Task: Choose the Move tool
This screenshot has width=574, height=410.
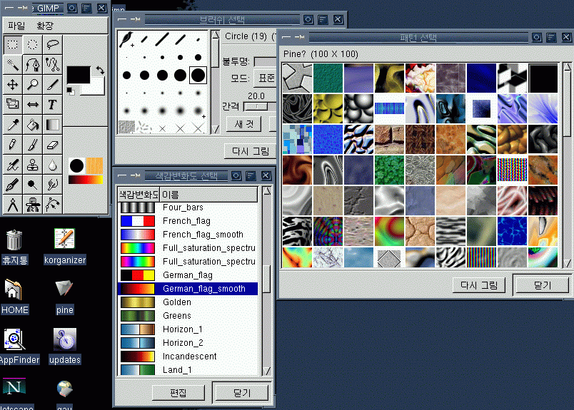Action: click(13, 84)
